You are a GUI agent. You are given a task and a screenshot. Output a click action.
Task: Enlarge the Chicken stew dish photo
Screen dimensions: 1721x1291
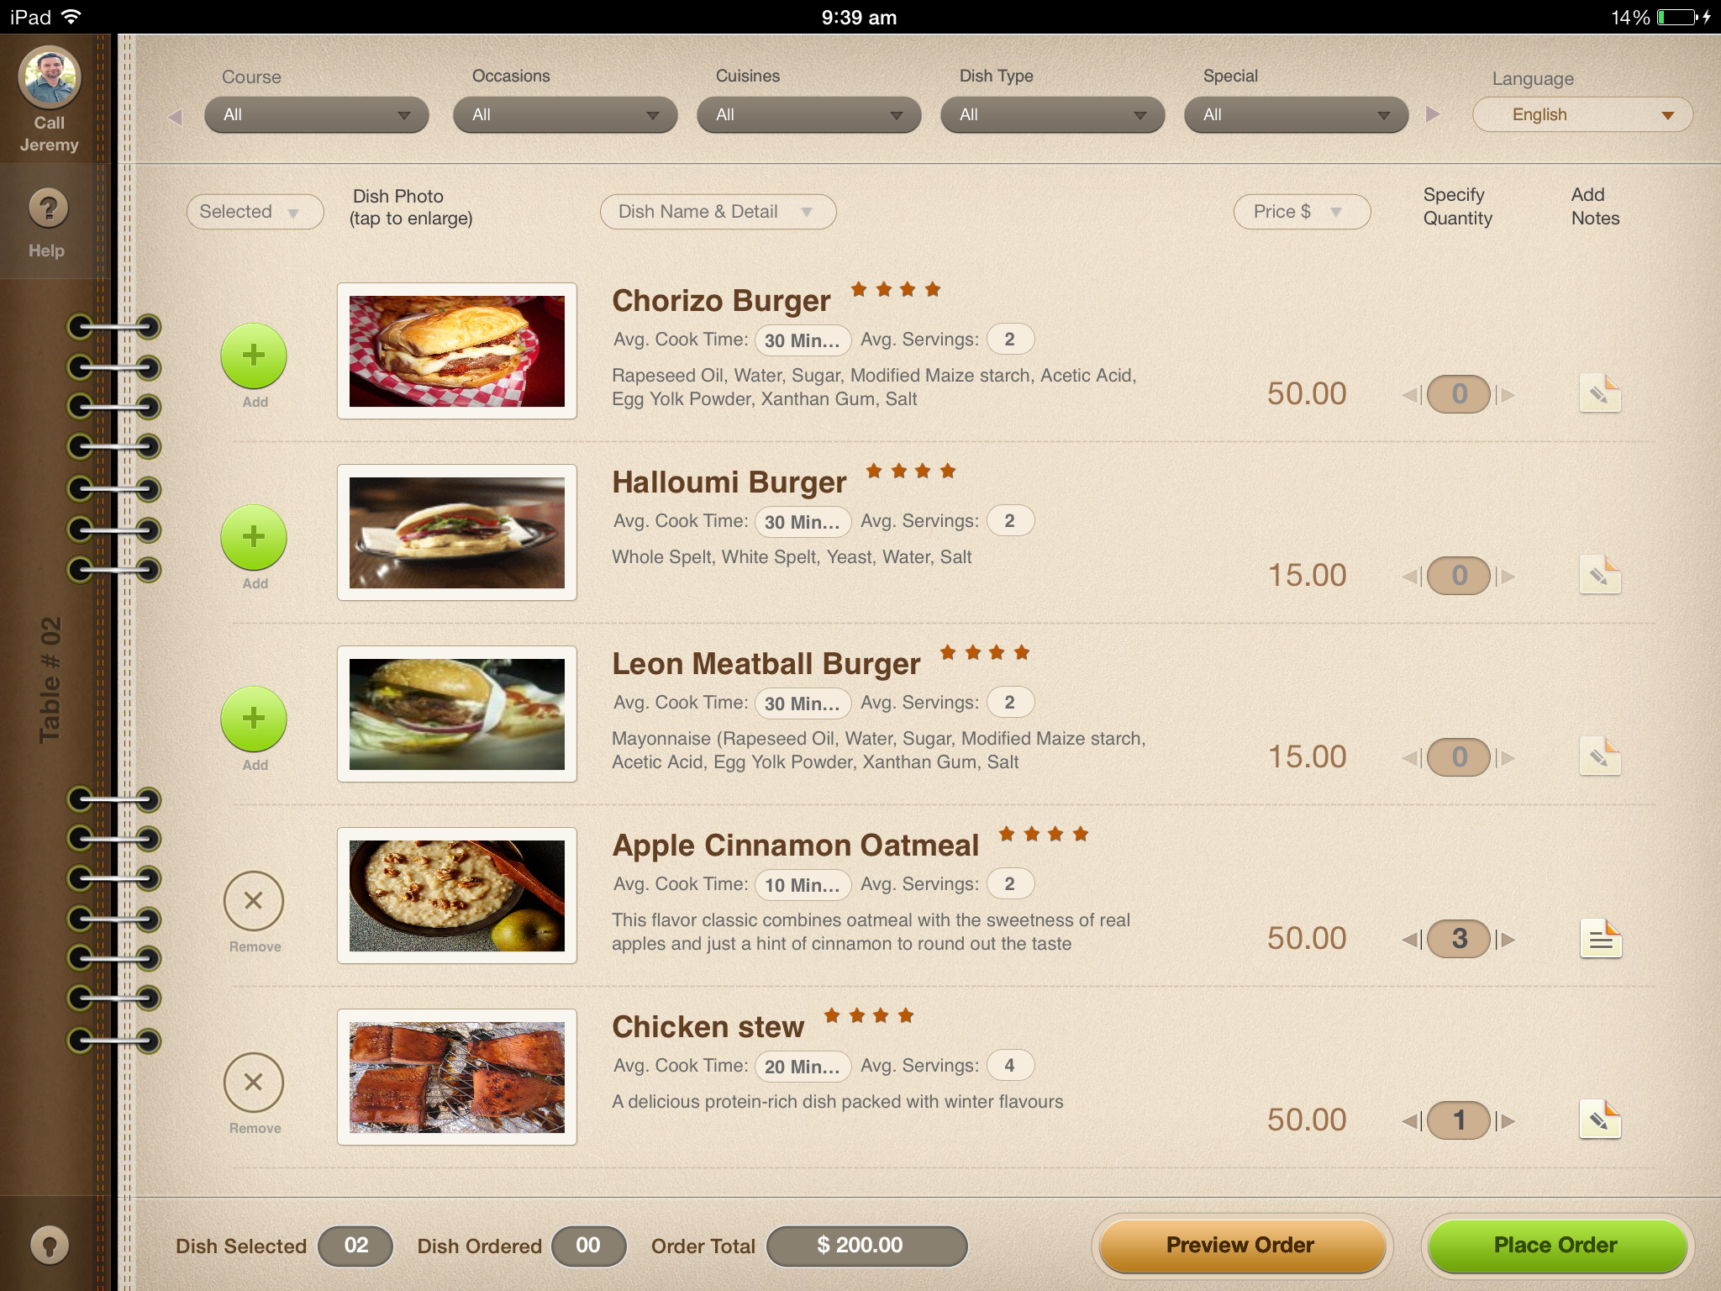click(x=457, y=1078)
